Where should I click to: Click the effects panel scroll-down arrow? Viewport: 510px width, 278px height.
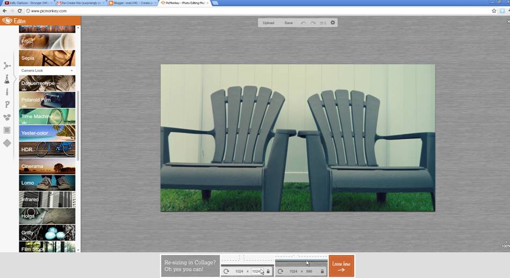pos(78,250)
